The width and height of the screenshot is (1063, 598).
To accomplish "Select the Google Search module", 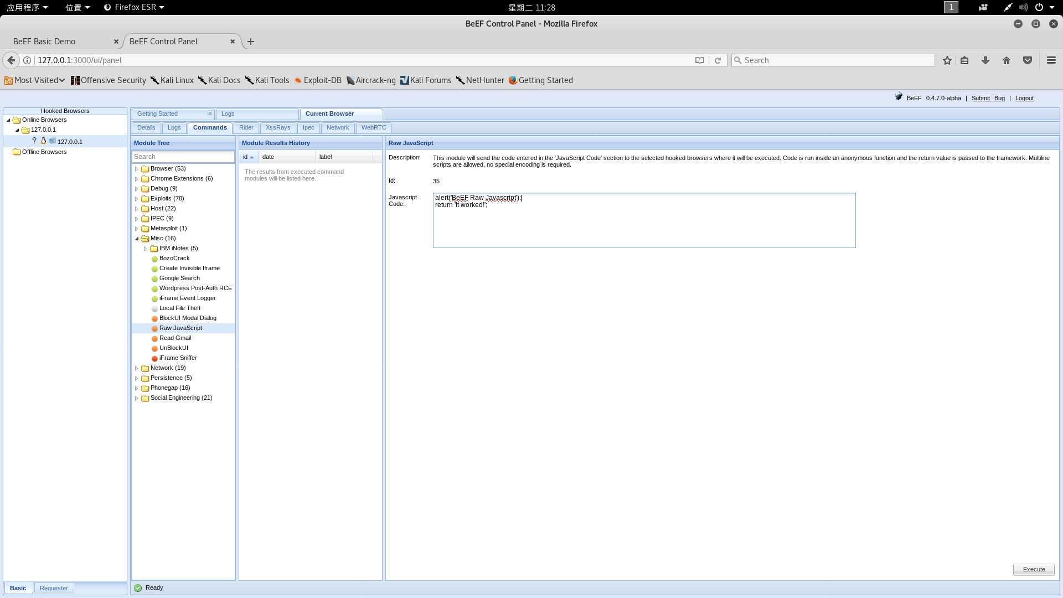I will (179, 279).
